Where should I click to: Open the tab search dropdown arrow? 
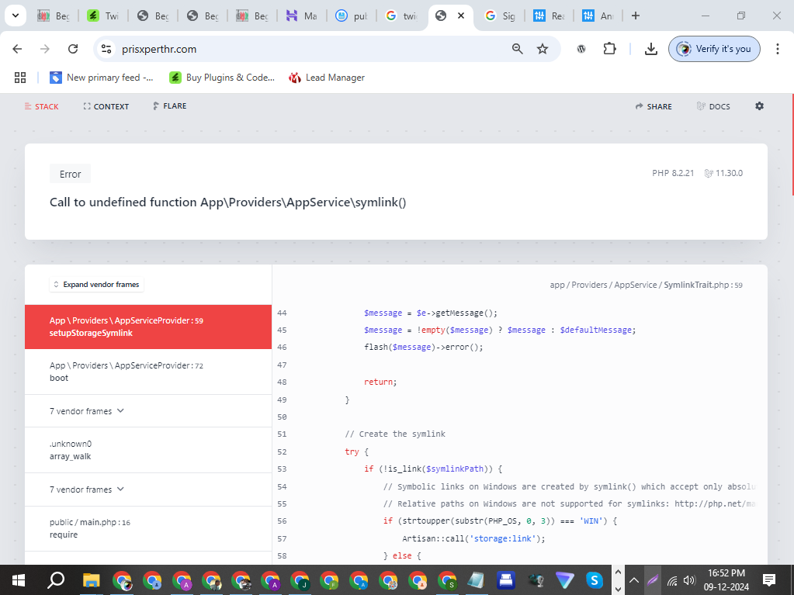pyautogui.click(x=16, y=16)
